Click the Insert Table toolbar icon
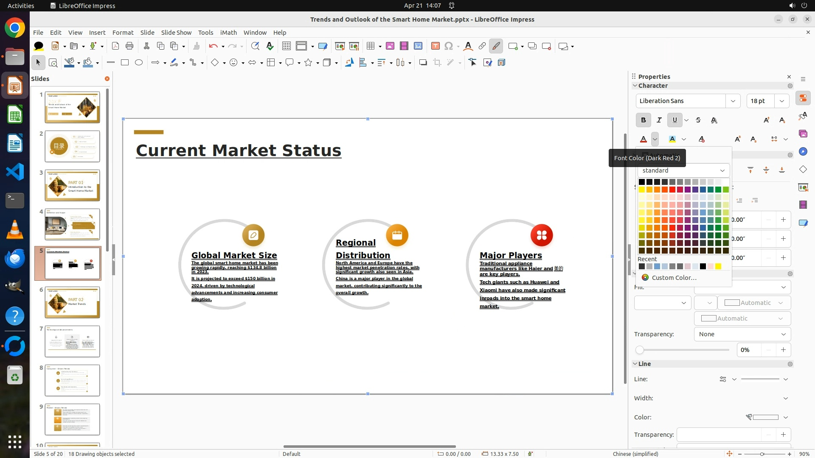Screen dimensions: 815x458 [x=371, y=46]
